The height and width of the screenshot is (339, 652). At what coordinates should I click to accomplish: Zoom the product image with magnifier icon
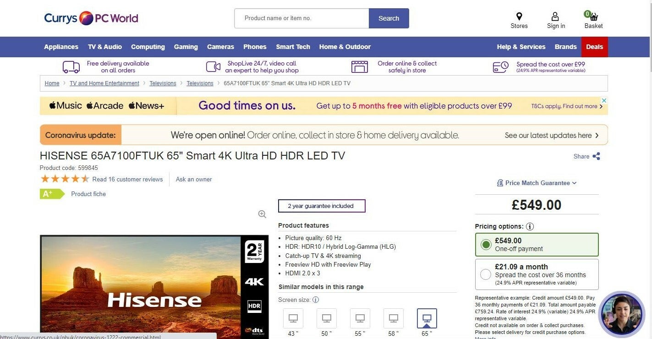click(x=262, y=214)
